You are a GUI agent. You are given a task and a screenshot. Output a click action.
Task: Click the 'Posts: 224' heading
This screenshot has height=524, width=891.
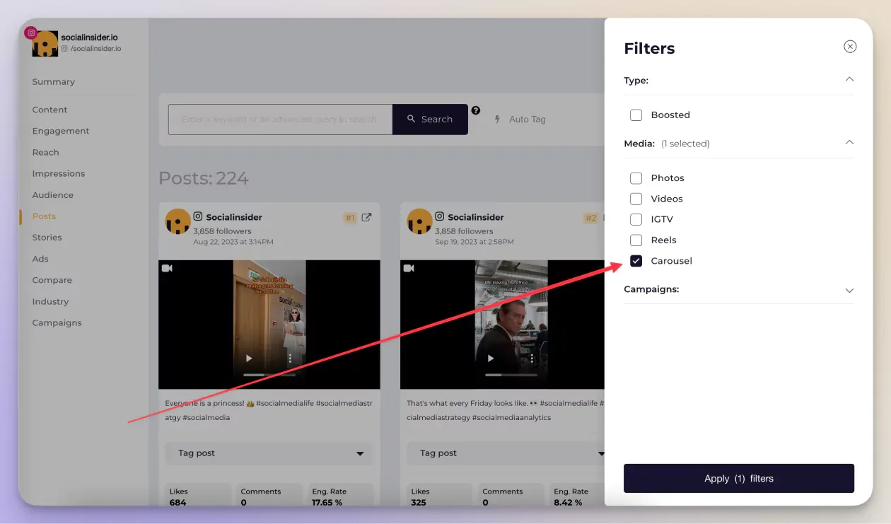click(204, 178)
